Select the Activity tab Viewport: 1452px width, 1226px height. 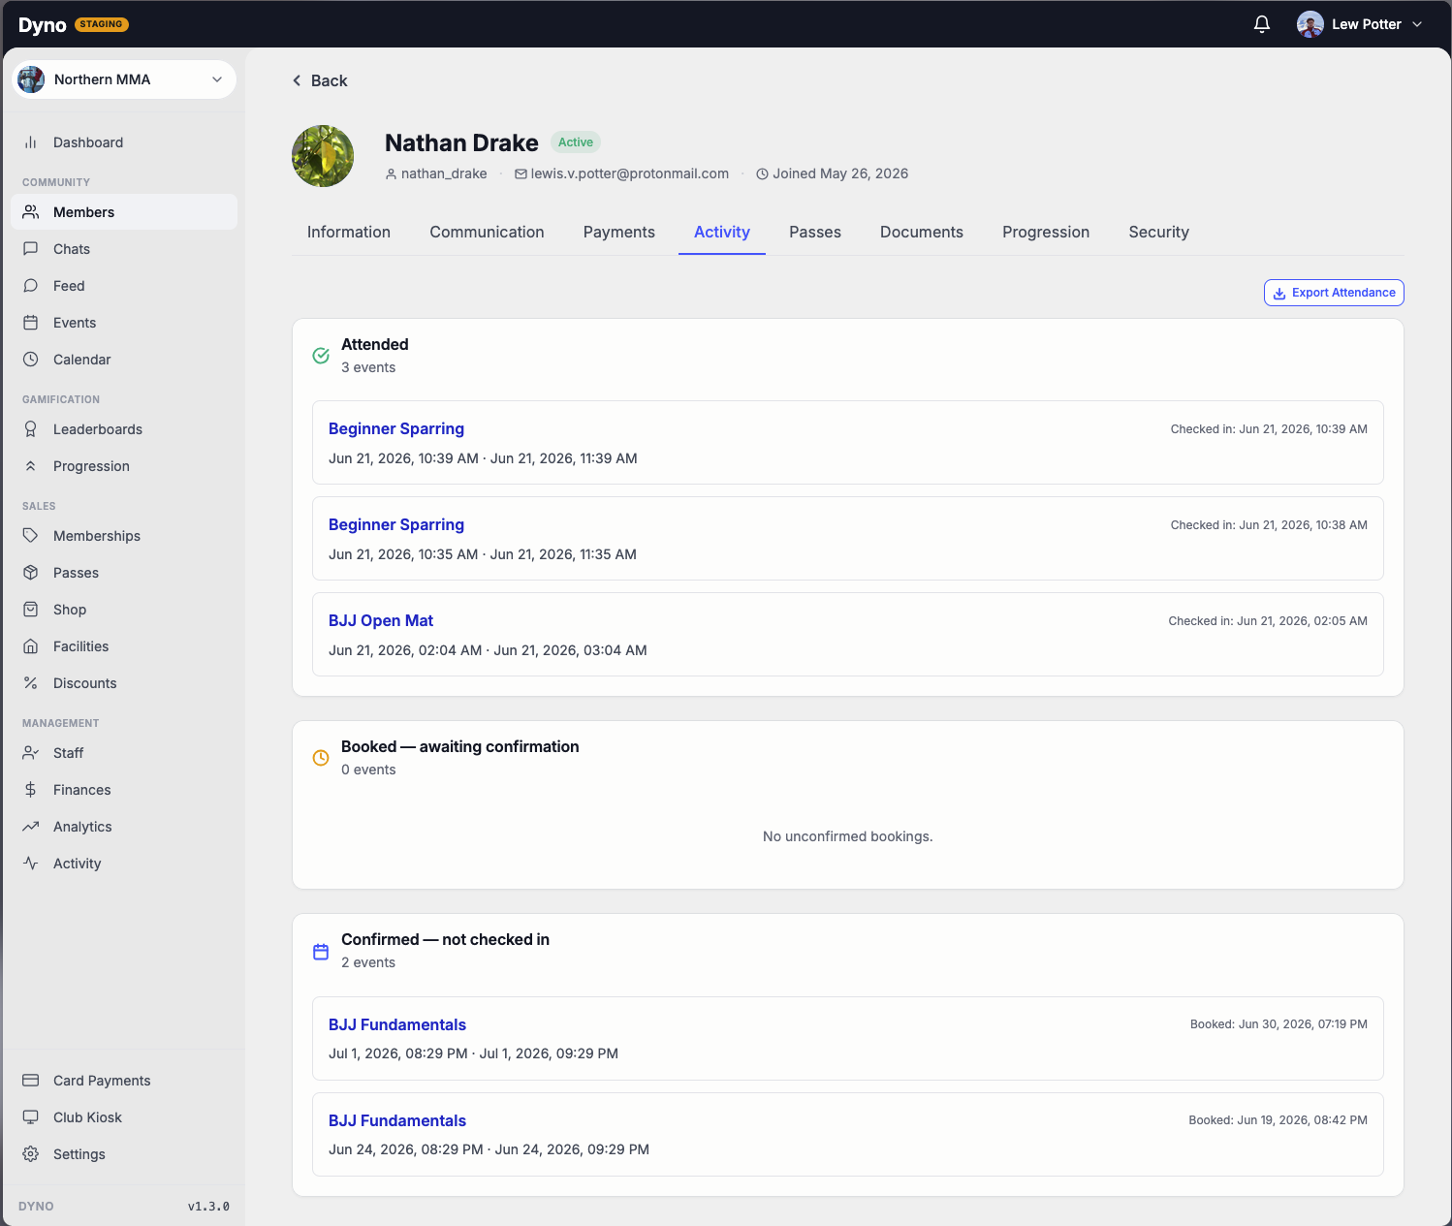(722, 233)
